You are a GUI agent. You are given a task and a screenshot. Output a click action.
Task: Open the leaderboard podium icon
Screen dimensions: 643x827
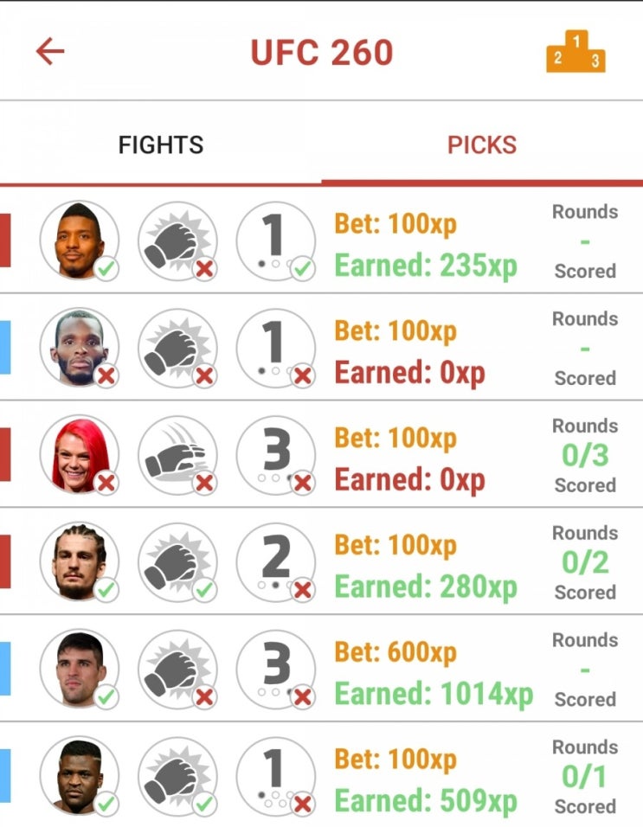[575, 51]
